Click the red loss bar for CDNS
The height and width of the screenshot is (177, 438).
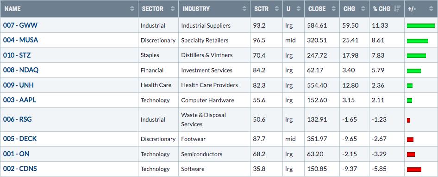414,170
